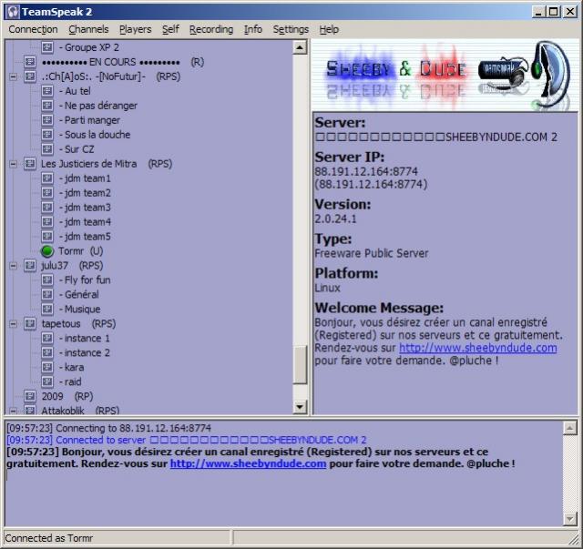Click the icon beside kara
This screenshot has height=549, width=583.
click(47, 367)
